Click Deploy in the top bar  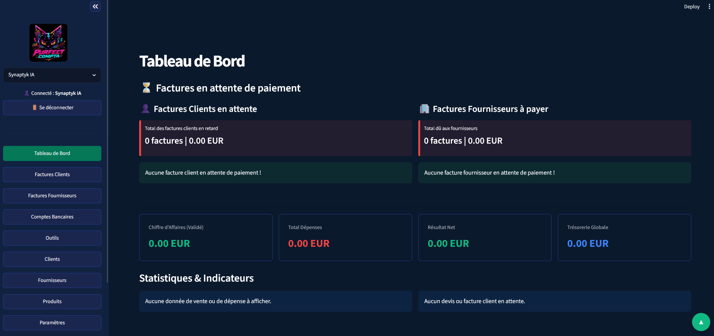click(x=692, y=6)
